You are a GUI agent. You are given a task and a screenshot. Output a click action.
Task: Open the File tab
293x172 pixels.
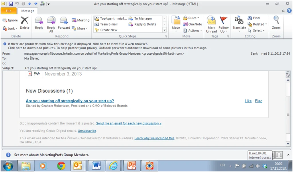[x=9, y=11]
